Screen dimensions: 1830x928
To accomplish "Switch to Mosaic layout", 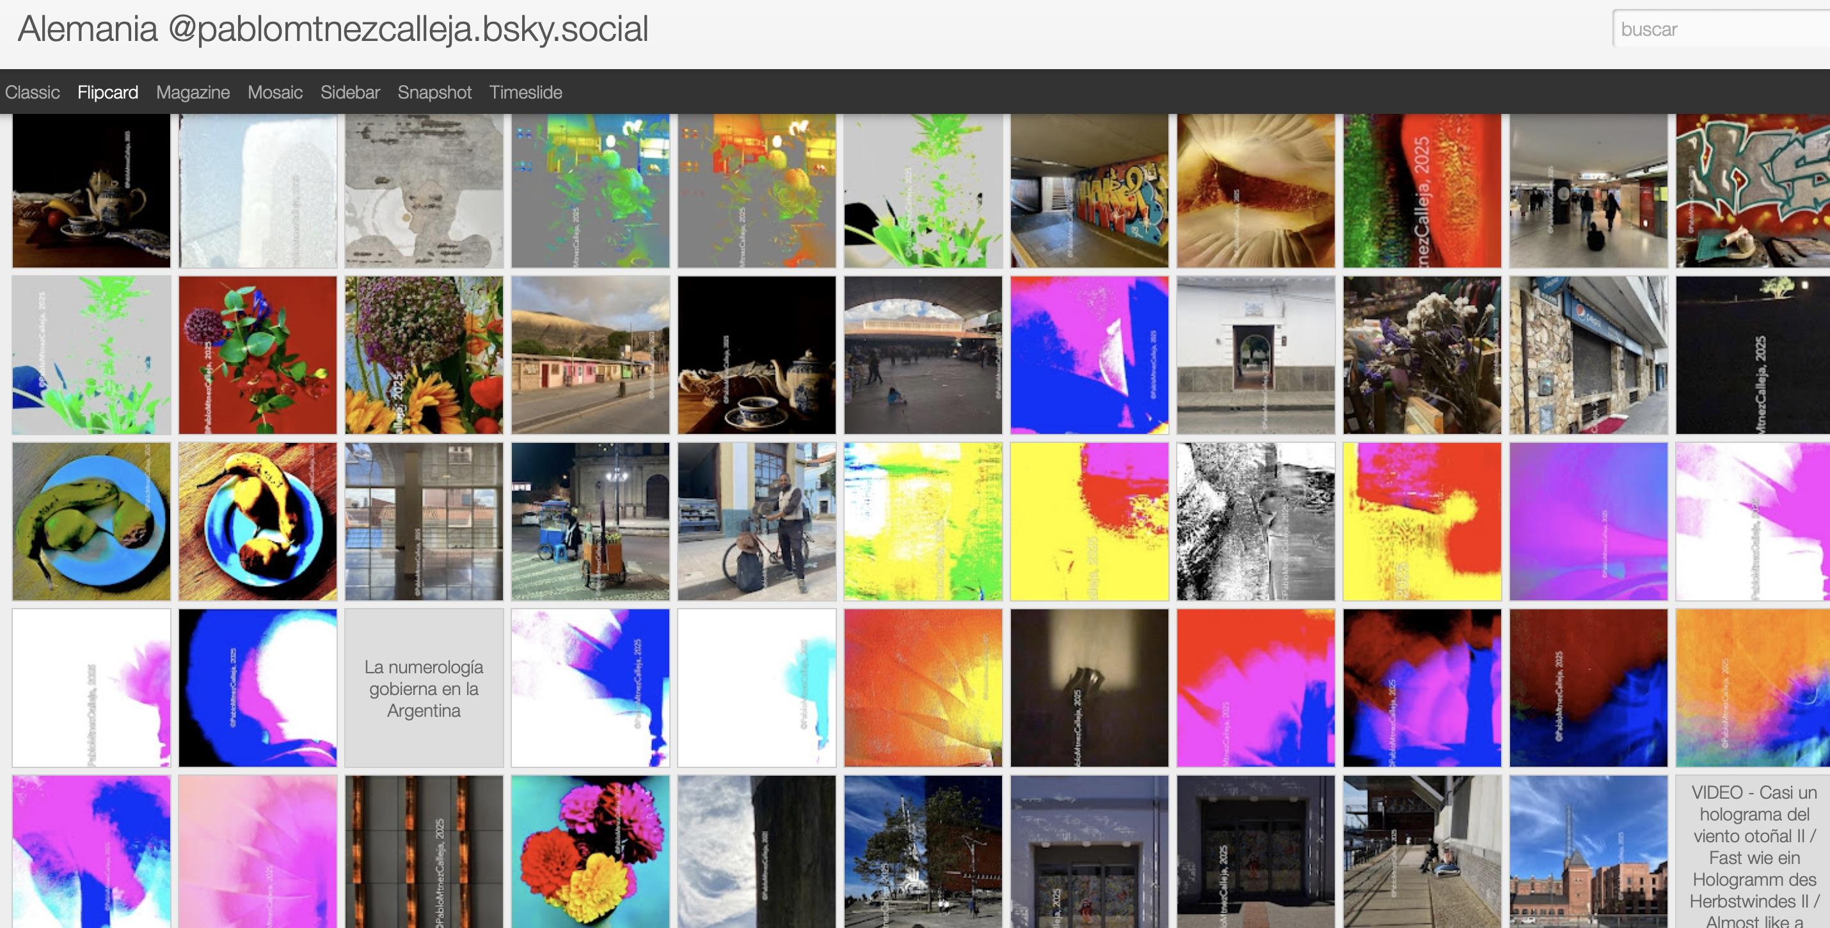I will [275, 92].
